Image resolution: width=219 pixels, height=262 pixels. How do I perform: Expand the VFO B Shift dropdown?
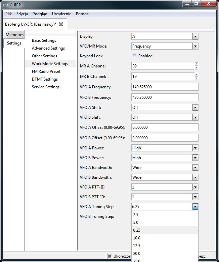pos(195,117)
